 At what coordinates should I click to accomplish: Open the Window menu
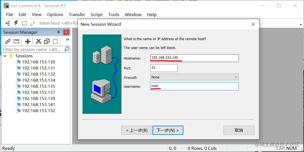coord(133,14)
